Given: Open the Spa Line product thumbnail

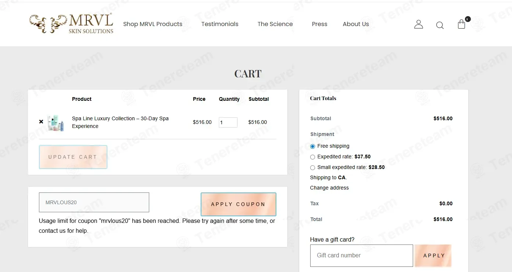Looking at the screenshot, I should pyautogui.click(x=56, y=123).
